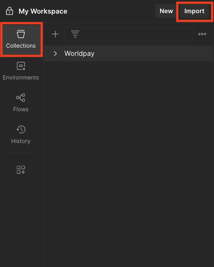Click the New button
This screenshot has height=267, width=214.
(x=166, y=11)
